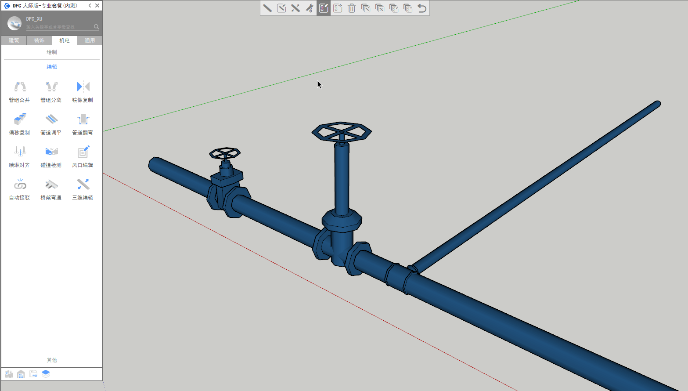This screenshot has height=391, width=688.
Task: Select the 三维编辑 3D edit tool
Action: (83, 189)
